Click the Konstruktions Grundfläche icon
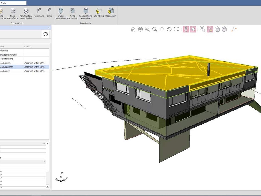 [26, 11]
